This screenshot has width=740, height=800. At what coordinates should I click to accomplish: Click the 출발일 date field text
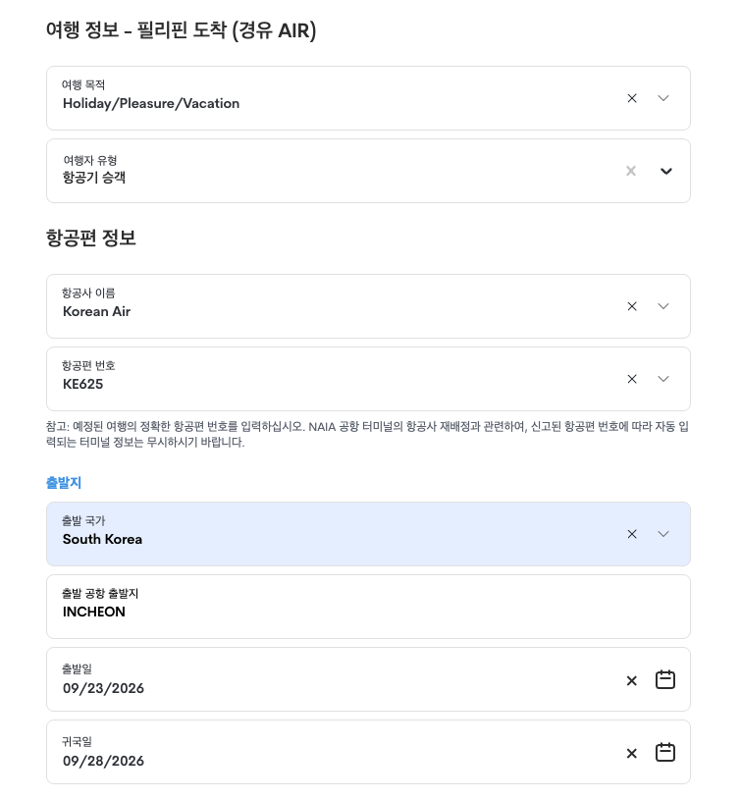point(103,688)
